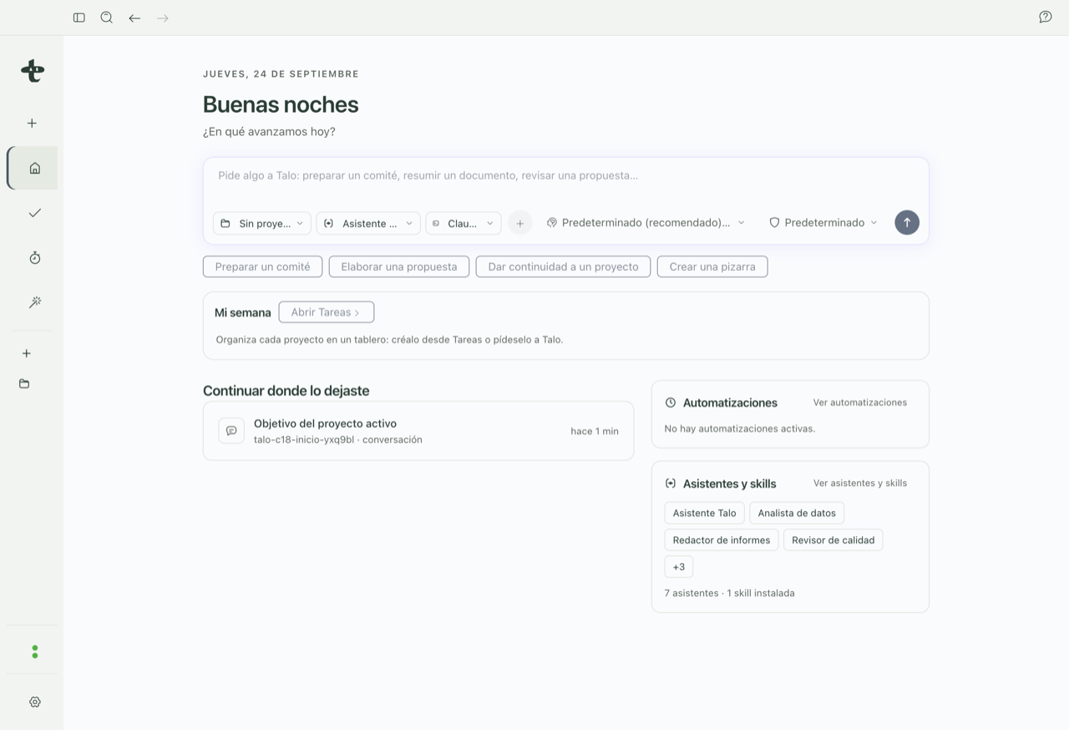The height and width of the screenshot is (730, 1069).
Task: Go back with left arrow
Action: click(134, 18)
